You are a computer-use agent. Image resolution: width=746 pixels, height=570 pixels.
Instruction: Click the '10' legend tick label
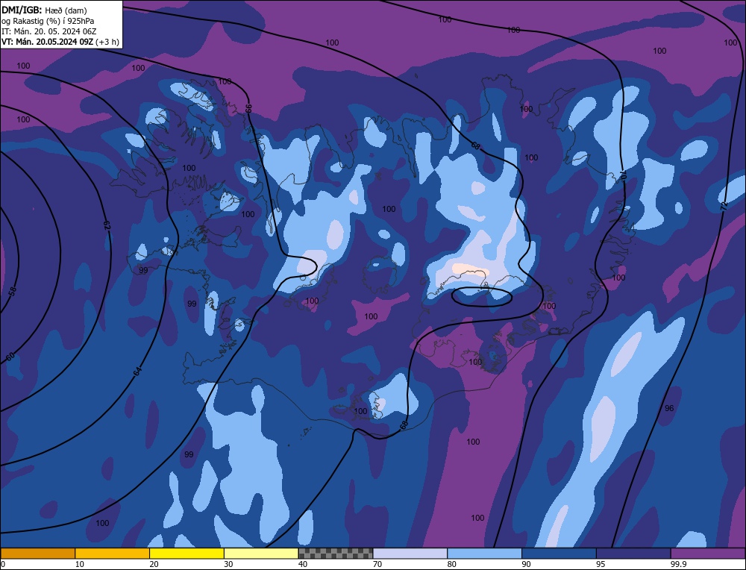click(x=80, y=564)
